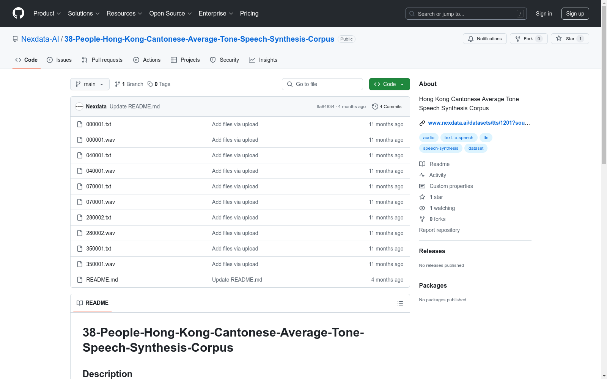Open the www.nexdata.ai dataset link
Image resolution: width=607 pixels, height=379 pixels.
pos(479,123)
